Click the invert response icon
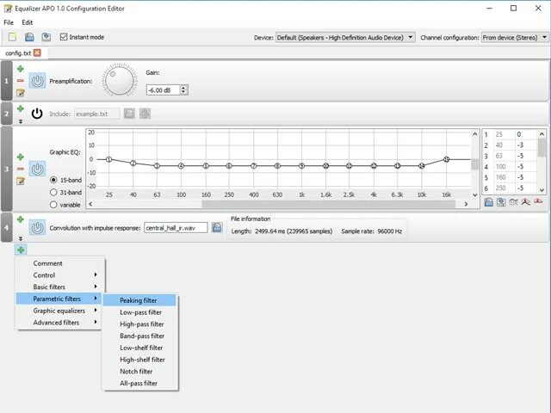This screenshot has width=551, height=413. pos(513,202)
